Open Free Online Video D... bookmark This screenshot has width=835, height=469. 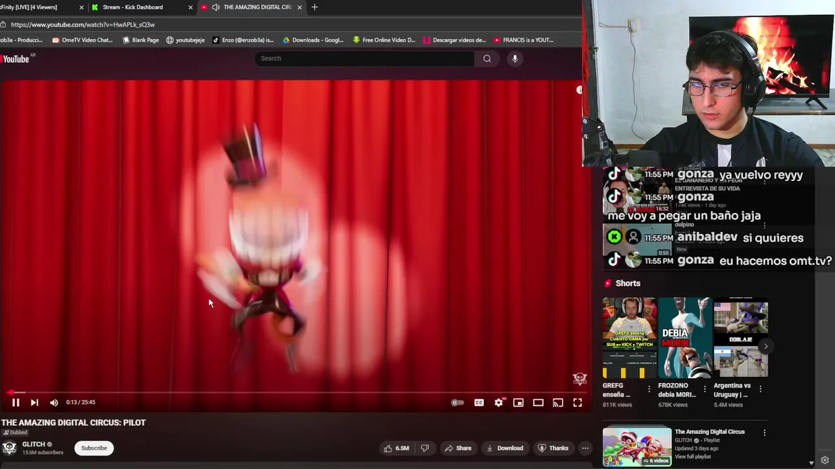384,40
